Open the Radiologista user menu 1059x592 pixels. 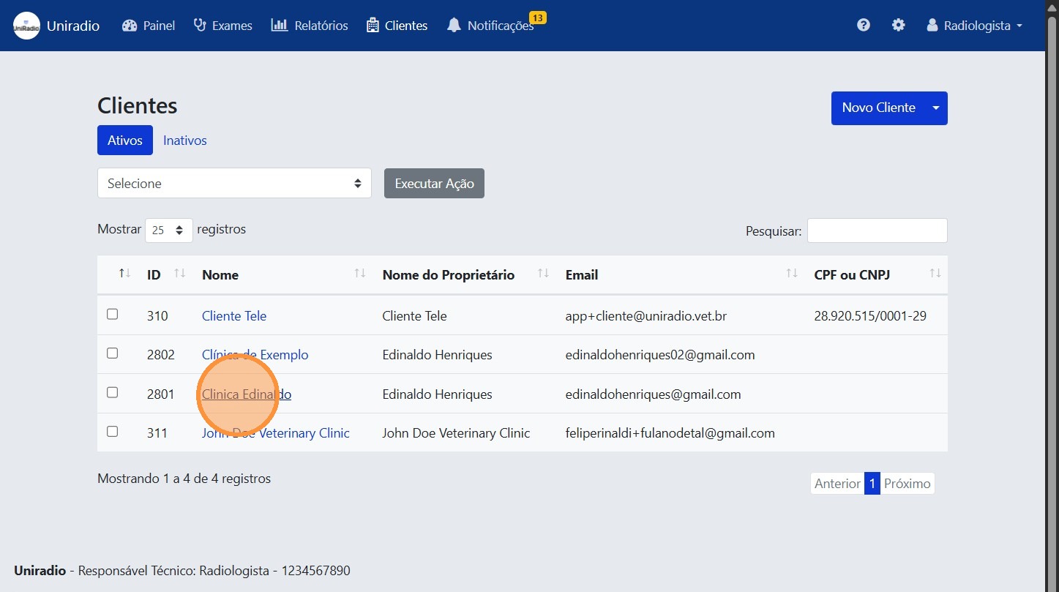coord(974,26)
